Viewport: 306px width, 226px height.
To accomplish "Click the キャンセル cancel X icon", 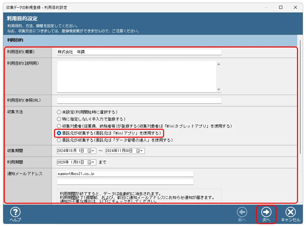I will coord(290,212).
